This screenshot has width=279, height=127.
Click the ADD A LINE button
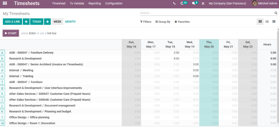tap(12, 22)
